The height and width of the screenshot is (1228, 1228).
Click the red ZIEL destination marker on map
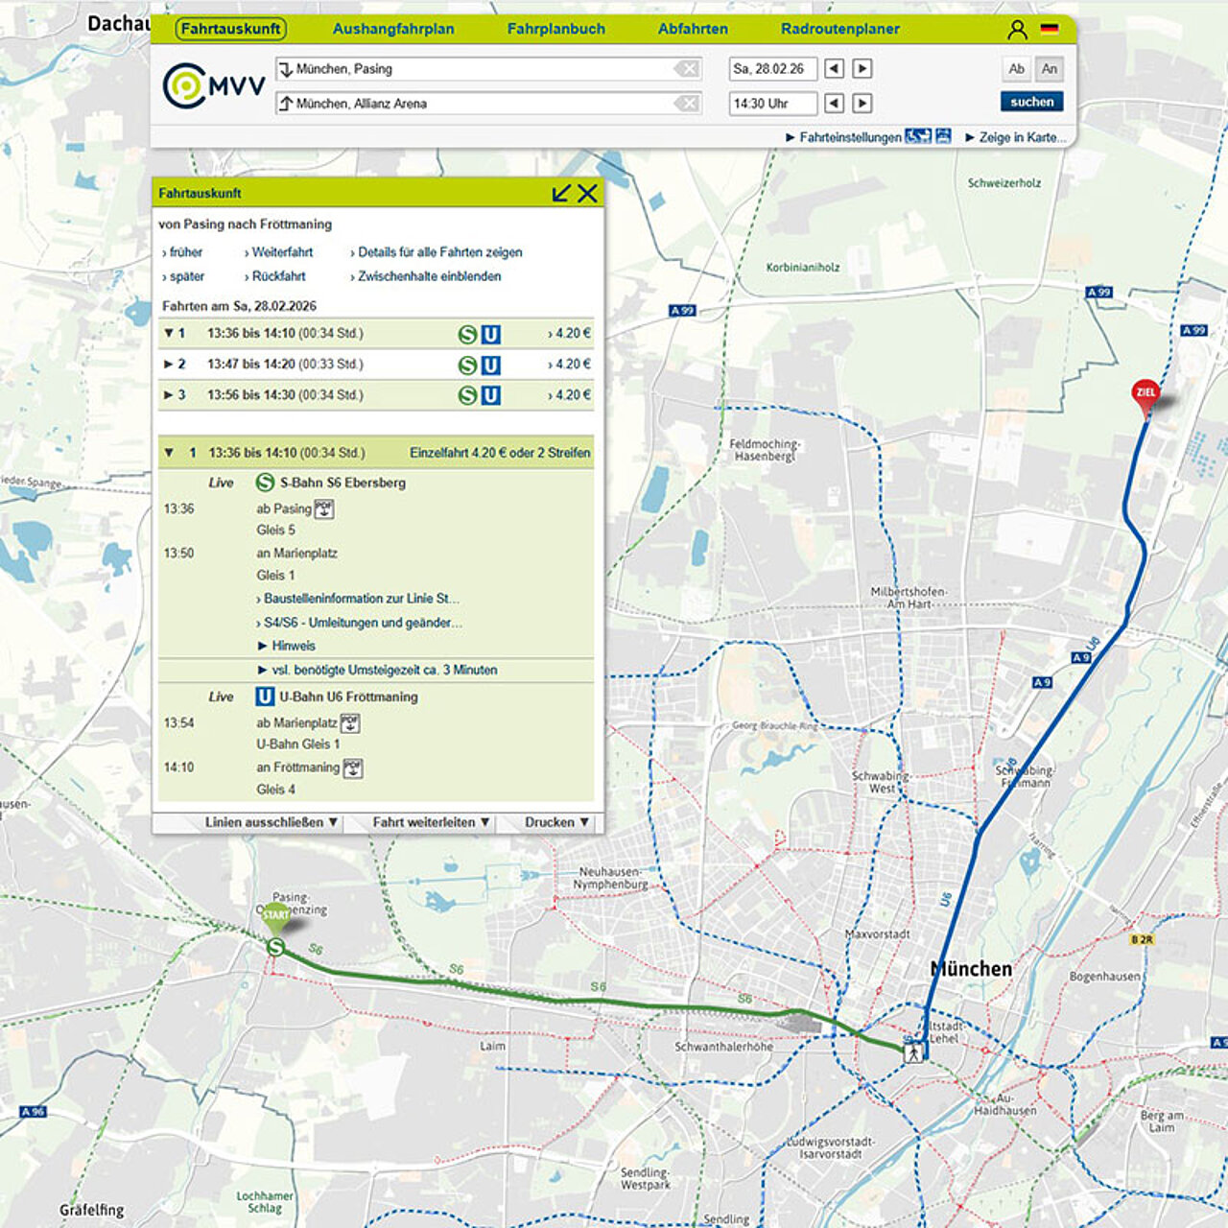point(1145,394)
